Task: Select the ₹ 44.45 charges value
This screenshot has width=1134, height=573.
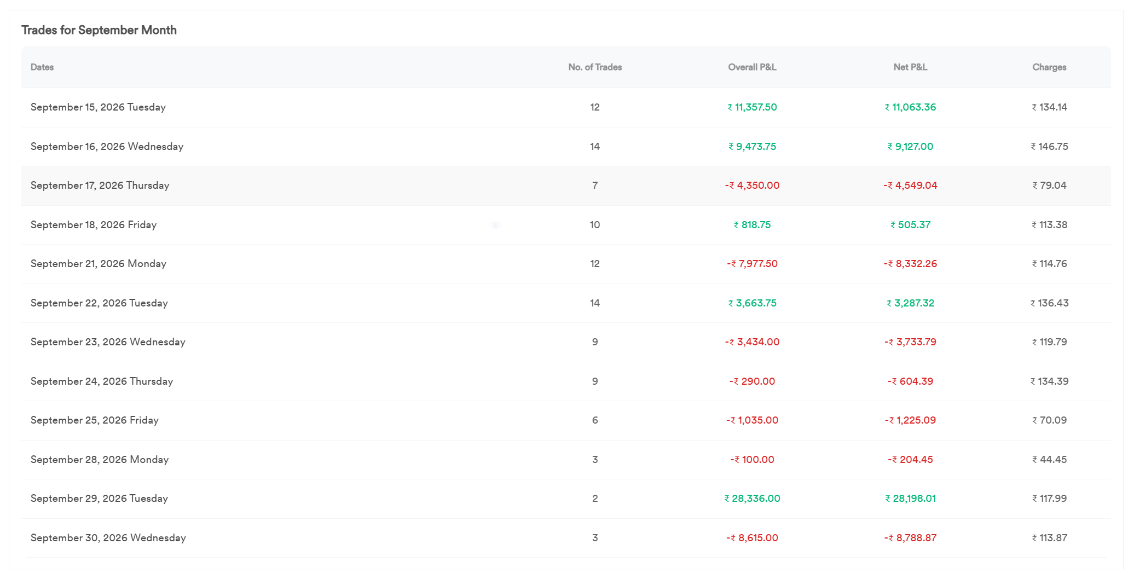Action: click(x=1049, y=460)
